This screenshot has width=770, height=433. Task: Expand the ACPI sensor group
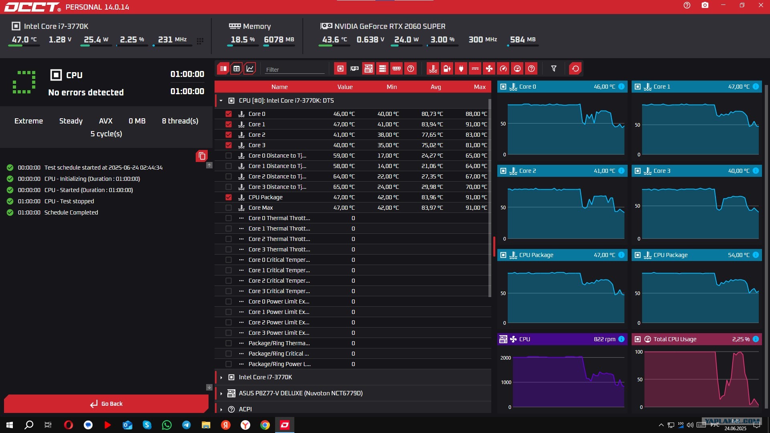(x=221, y=409)
